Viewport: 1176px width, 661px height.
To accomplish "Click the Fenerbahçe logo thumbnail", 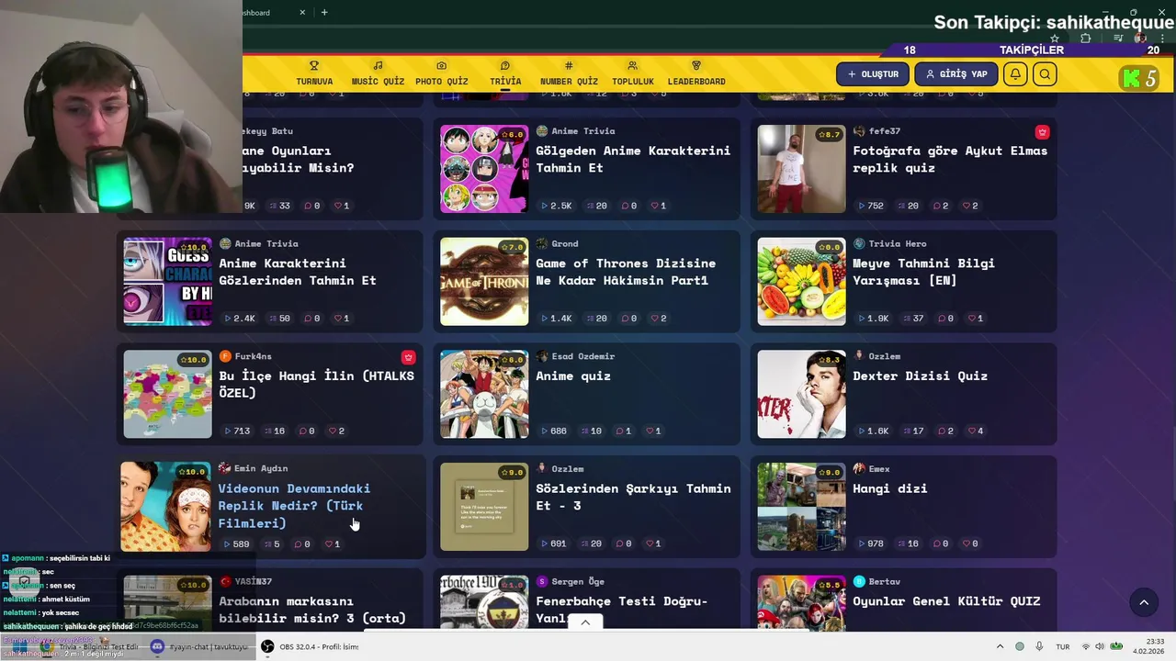I will [x=484, y=602].
